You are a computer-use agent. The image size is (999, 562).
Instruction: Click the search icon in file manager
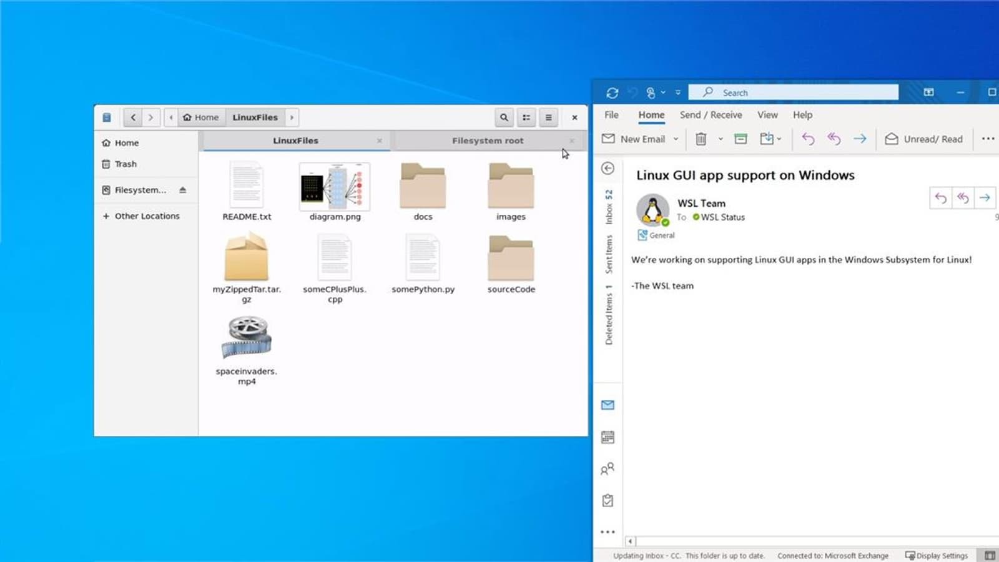click(504, 117)
